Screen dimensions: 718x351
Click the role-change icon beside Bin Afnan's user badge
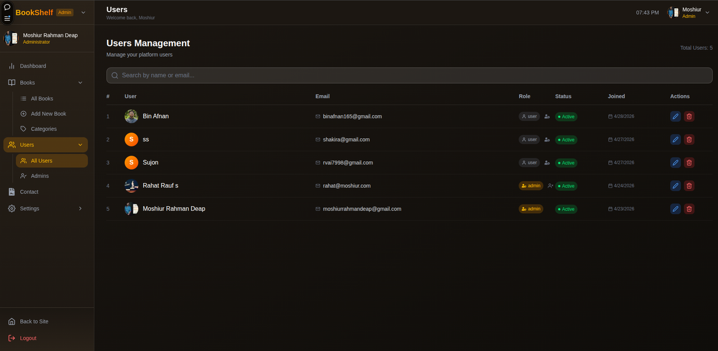tap(547, 116)
